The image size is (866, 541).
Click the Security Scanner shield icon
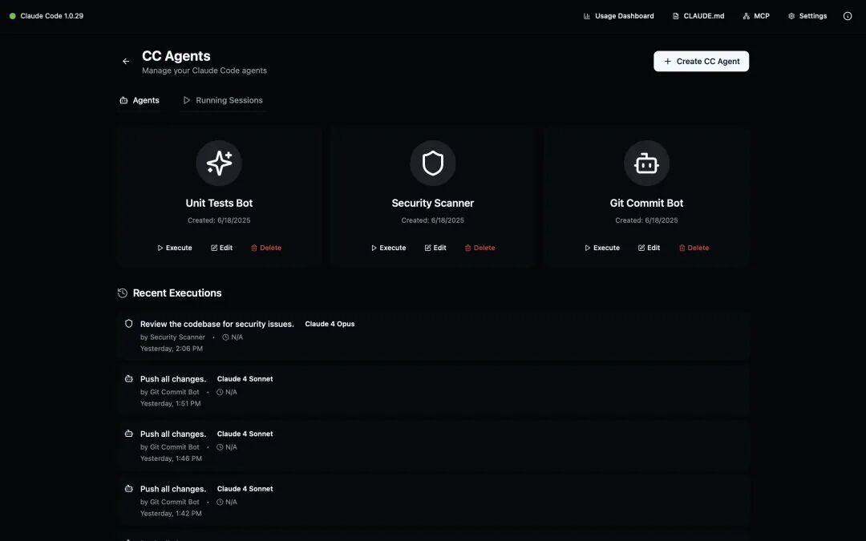pos(433,163)
